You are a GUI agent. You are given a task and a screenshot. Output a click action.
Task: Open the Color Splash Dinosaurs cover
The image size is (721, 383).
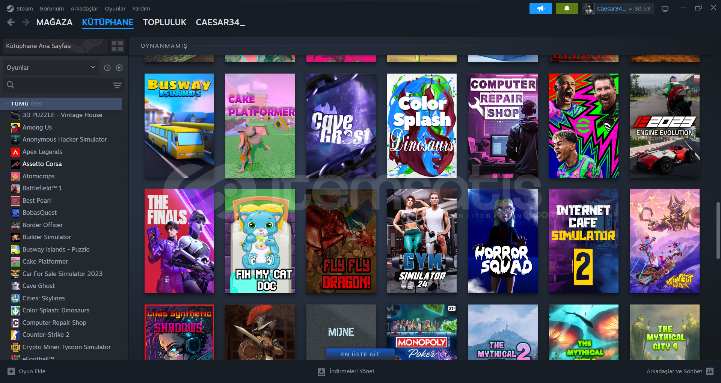point(422,126)
